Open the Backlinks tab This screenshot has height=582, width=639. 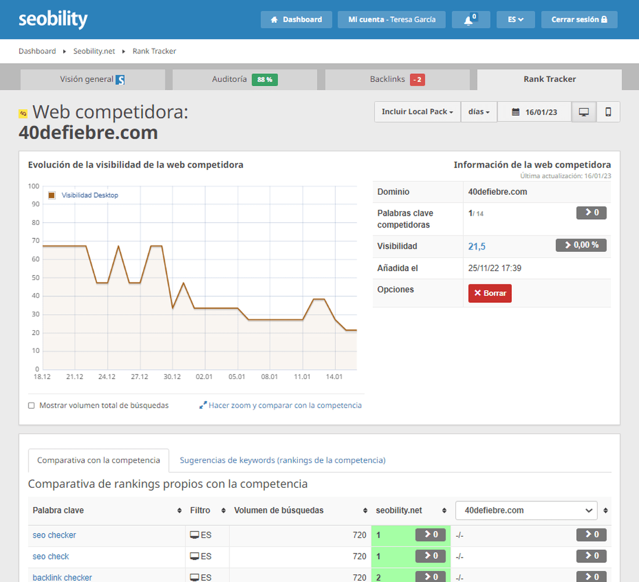397,80
